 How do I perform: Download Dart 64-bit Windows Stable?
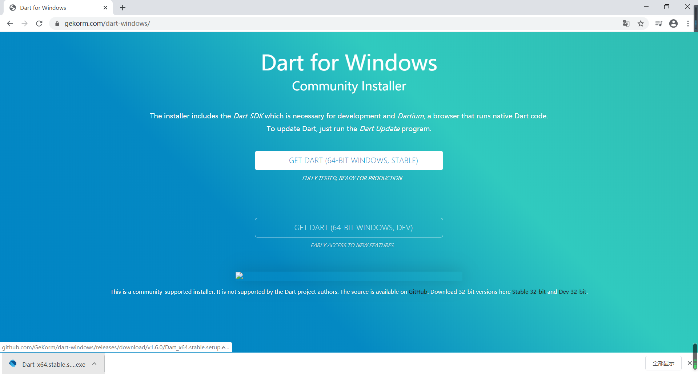coord(349,160)
